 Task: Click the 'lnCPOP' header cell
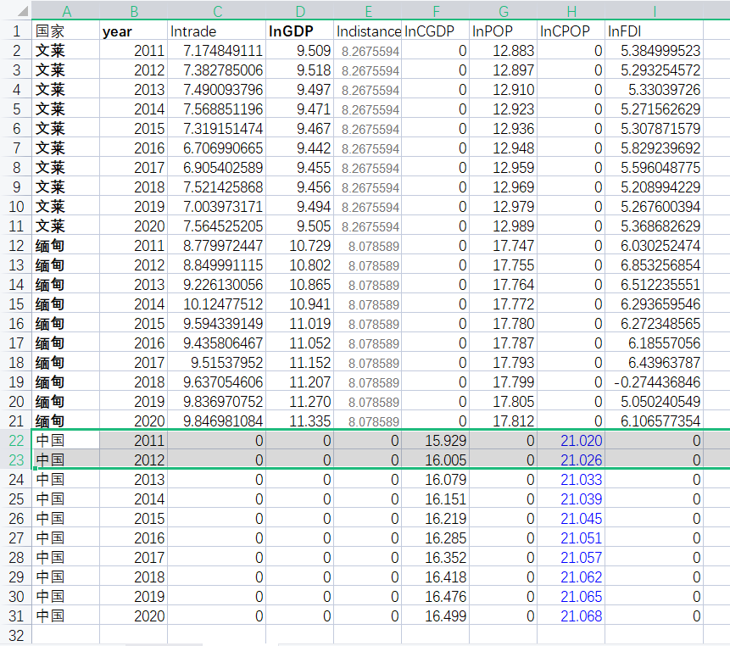click(571, 31)
